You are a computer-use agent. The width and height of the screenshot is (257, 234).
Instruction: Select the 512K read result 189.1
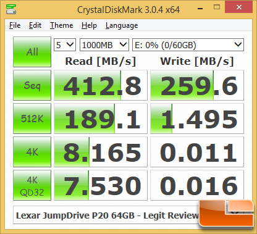coord(101,119)
